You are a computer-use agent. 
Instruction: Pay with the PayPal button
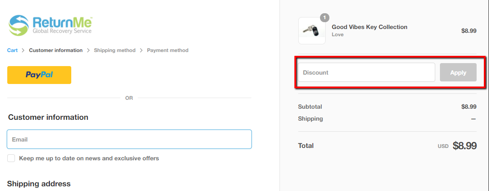tap(39, 75)
